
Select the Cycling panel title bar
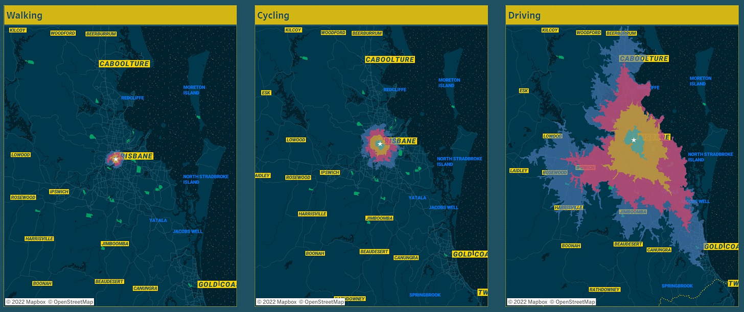pyautogui.click(x=371, y=15)
